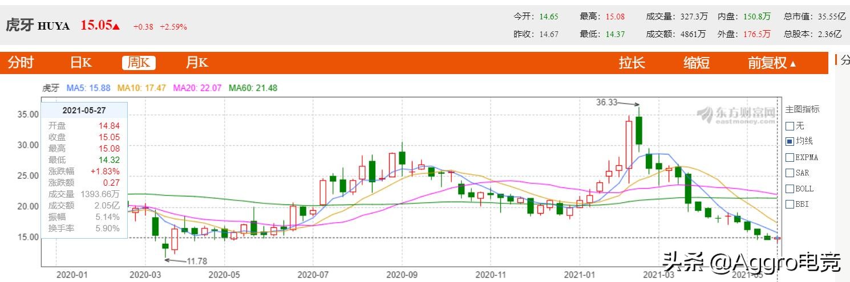Enable the BBI indicator checkbox
The width and height of the screenshot is (850, 282).
[x=790, y=204]
